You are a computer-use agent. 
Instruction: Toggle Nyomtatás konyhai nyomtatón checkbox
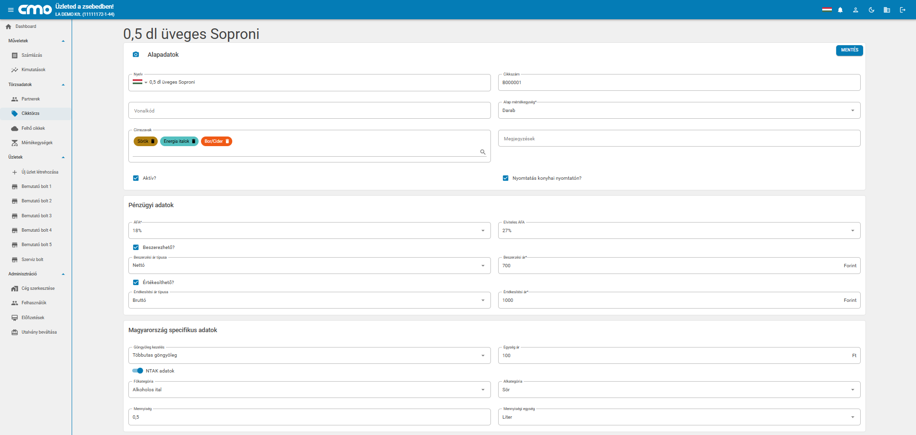coord(506,178)
